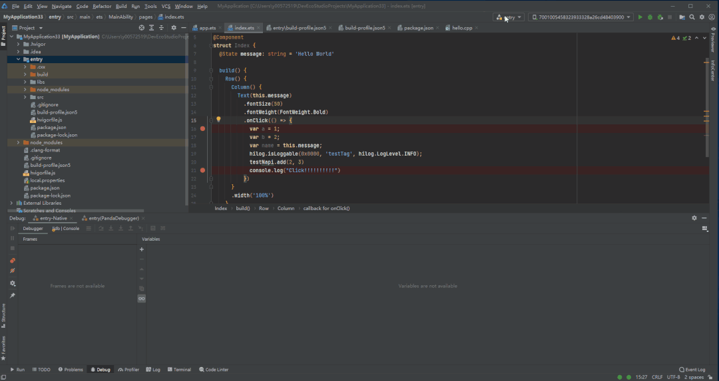Expand all in Project panel toolbar
719x381 pixels.
(x=151, y=28)
